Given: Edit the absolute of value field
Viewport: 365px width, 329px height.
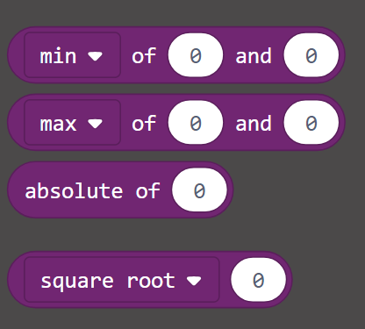Looking at the screenshot, I should click(199, 190).
